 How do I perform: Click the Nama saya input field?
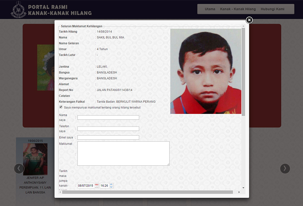[x=108, y=117]
